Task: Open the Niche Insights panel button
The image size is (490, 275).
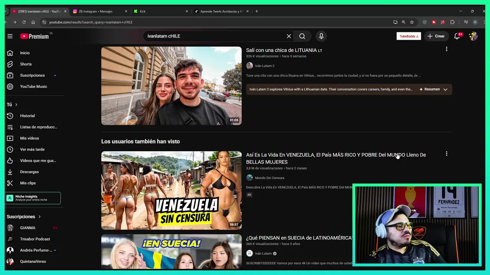Action: point(33,198)
